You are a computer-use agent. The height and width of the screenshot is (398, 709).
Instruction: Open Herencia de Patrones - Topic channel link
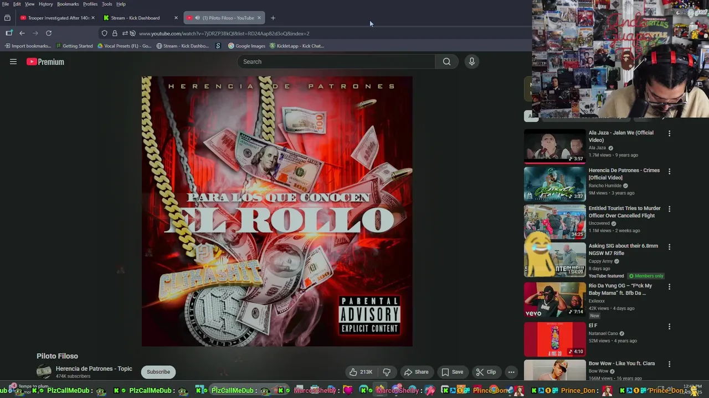[x=94, y=369]
